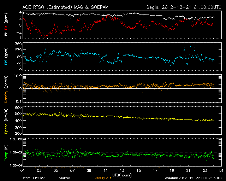Select the '270' tick on the Phi axis
226x181 pixels.
(18, 50)
